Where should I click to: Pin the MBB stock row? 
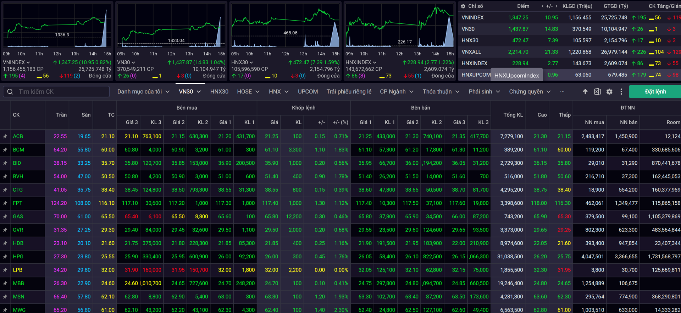pos(5,284)
